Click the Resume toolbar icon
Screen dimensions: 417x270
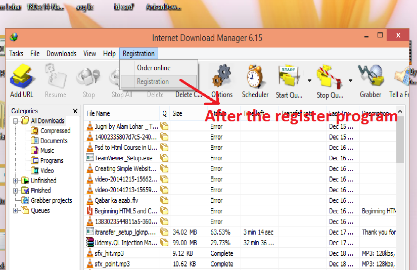click(55, 77)
